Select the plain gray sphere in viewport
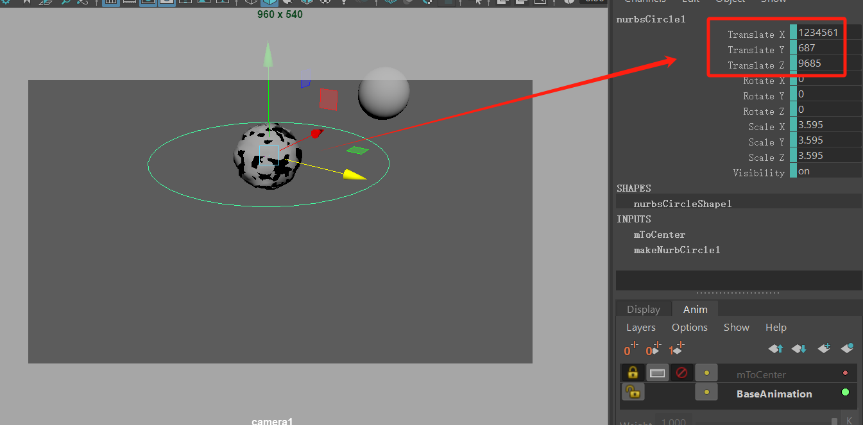Image resolution: width=863 pixels, height=425 pixels. click(384, 93)
